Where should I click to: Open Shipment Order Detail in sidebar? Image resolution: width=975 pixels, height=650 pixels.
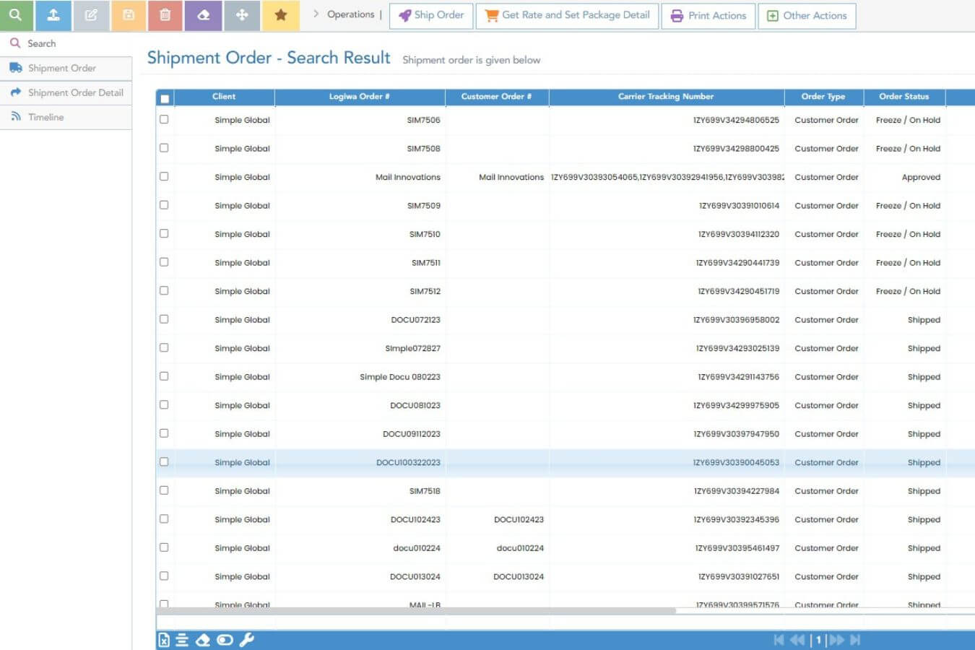[75, 92]
